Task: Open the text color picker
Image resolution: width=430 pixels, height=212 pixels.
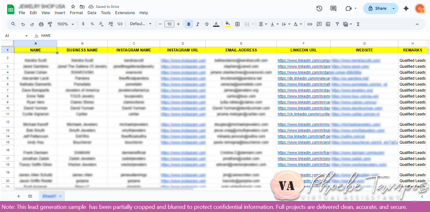Action: point(217,24)
